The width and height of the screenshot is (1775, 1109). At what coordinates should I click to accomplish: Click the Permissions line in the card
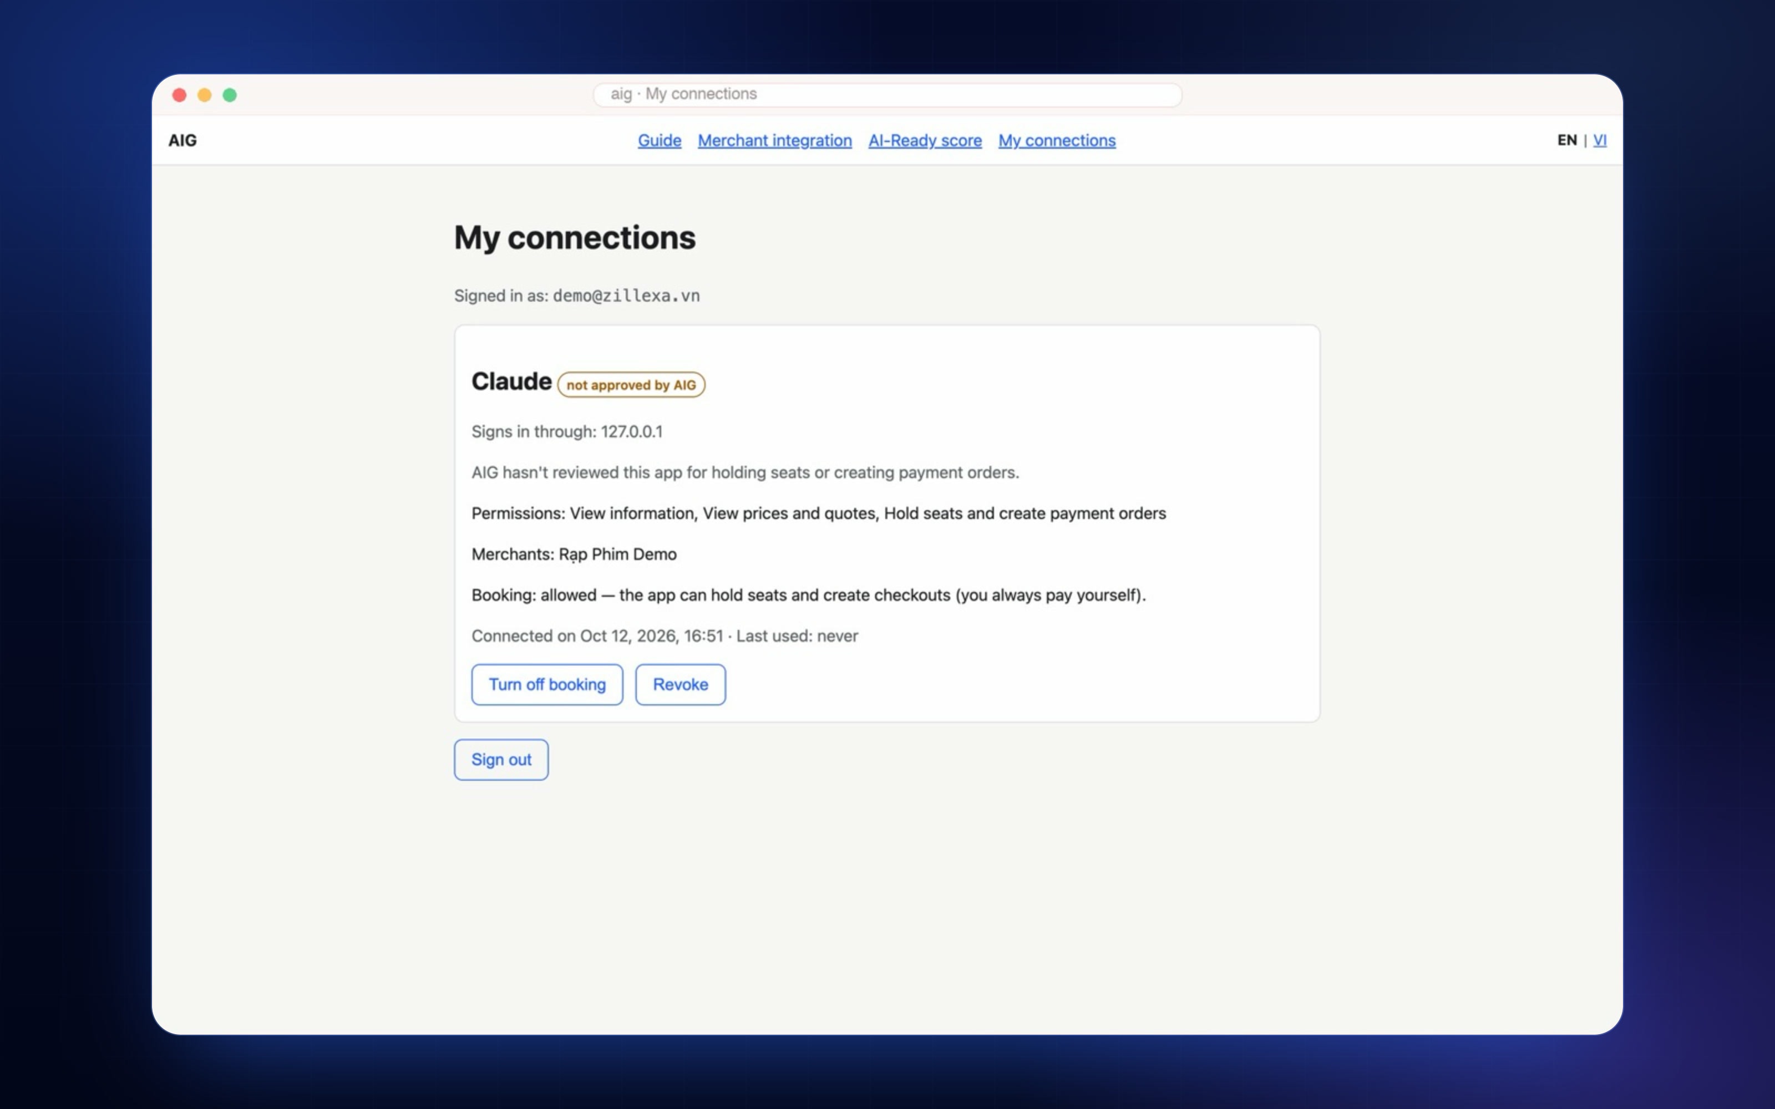(x=819, y=513)
